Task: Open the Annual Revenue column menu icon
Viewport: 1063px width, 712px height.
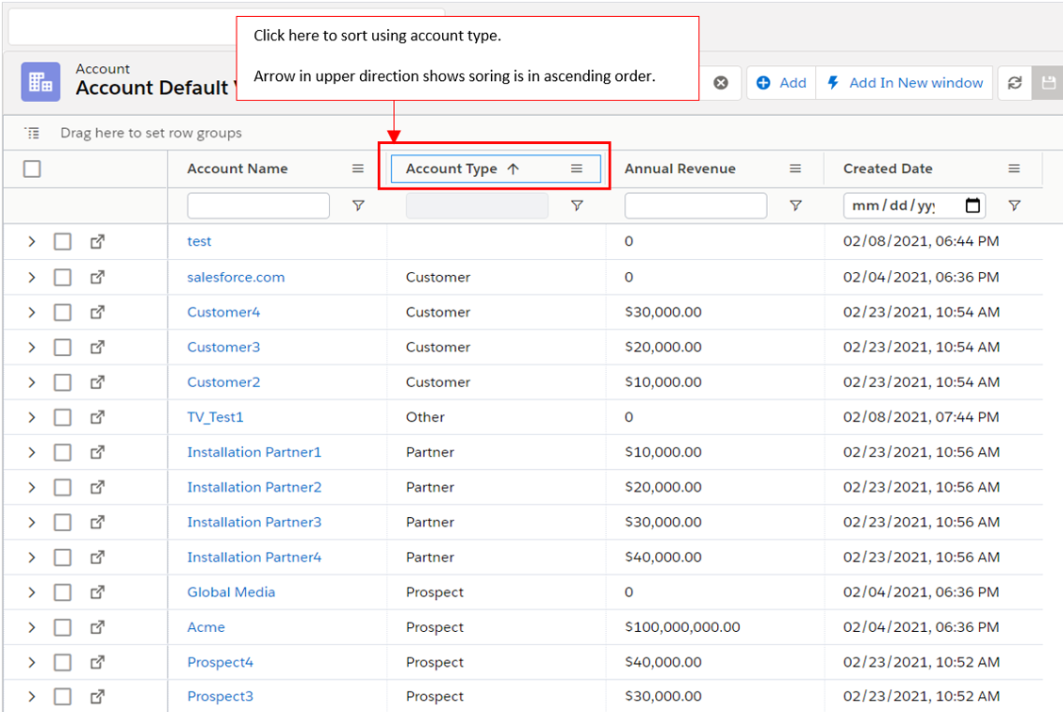Action: pos(795,169)
